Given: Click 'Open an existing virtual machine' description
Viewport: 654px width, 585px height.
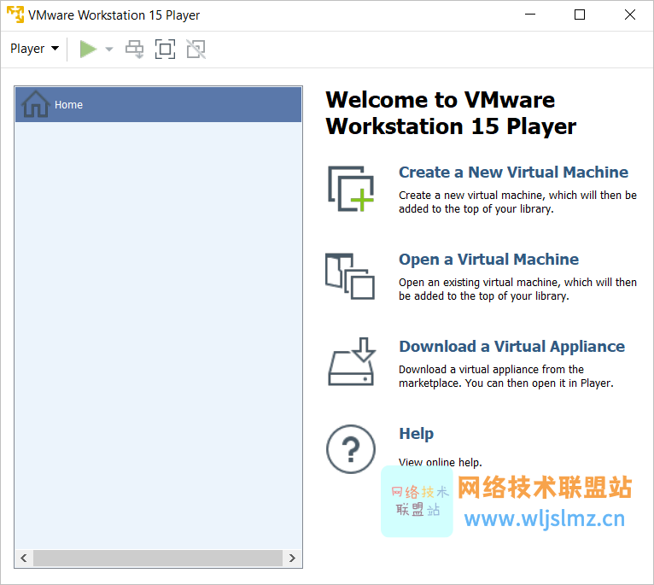Looking at the screenshot, I should pyautogui.click(x=517, y=290).
